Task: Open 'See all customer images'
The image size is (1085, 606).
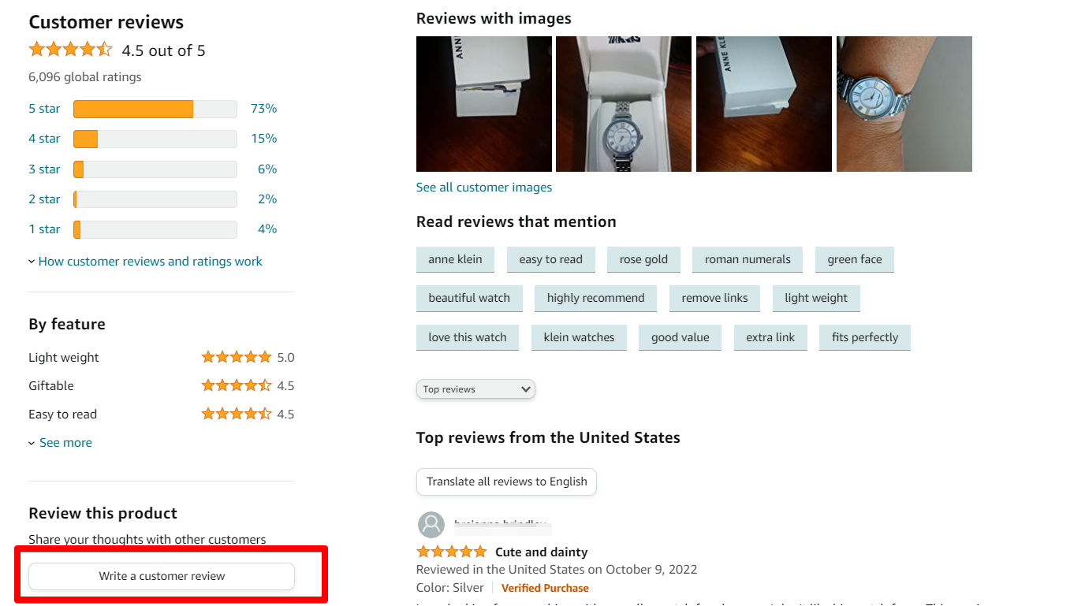Action: tap(484, 187)
